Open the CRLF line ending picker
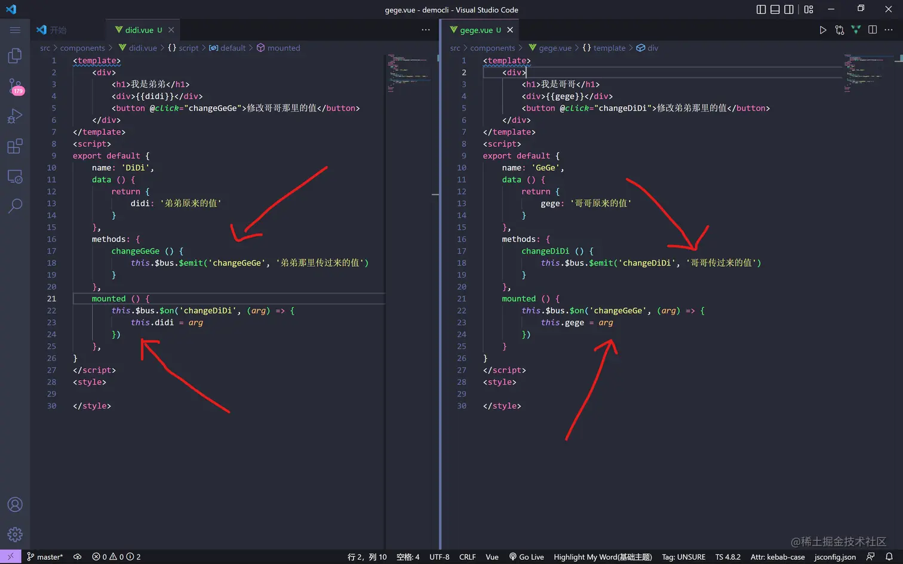The width and height of the screenshot is (903, 564). pyautogui.click(x=468, y=557)
